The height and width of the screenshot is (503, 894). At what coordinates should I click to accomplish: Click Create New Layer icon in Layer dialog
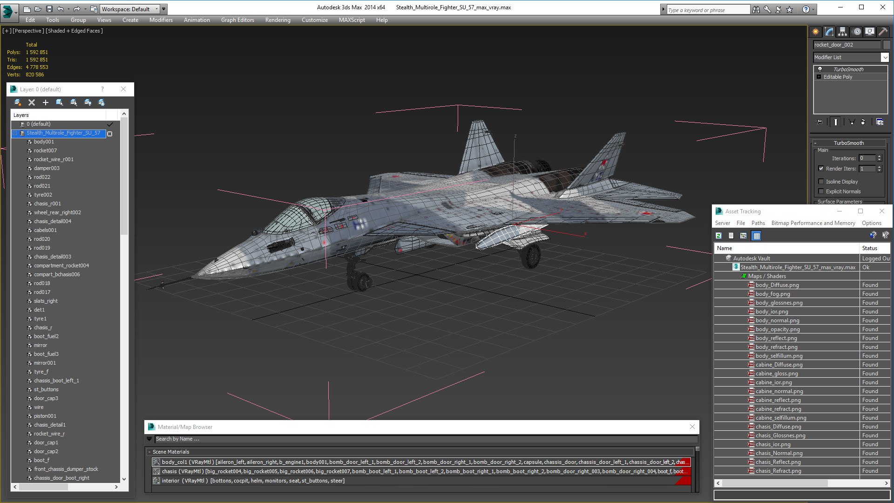coord(18,102)
